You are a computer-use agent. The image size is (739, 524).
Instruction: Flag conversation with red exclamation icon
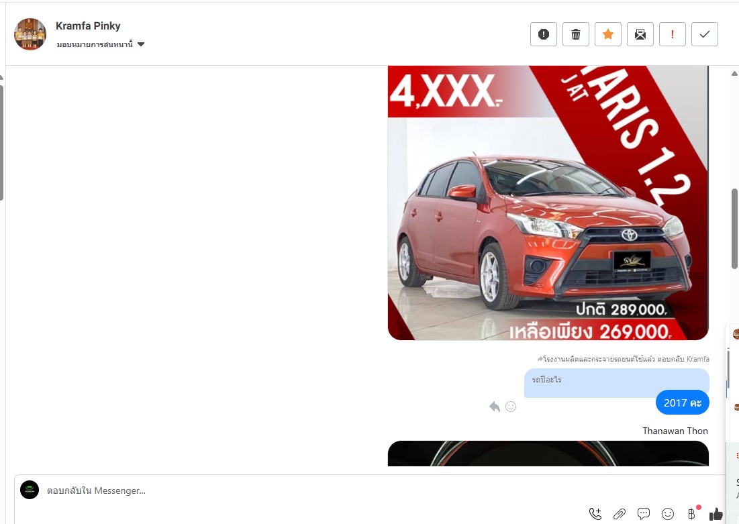(672, 34)
